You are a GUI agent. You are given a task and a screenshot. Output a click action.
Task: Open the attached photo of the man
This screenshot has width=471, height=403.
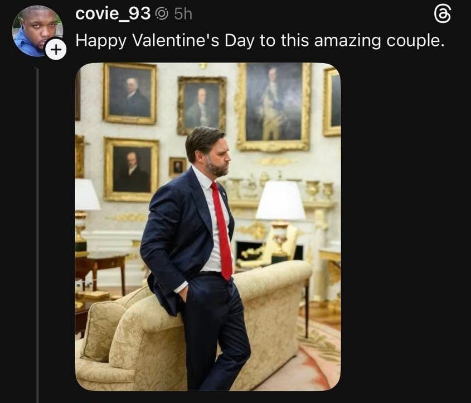click(207, 226)
